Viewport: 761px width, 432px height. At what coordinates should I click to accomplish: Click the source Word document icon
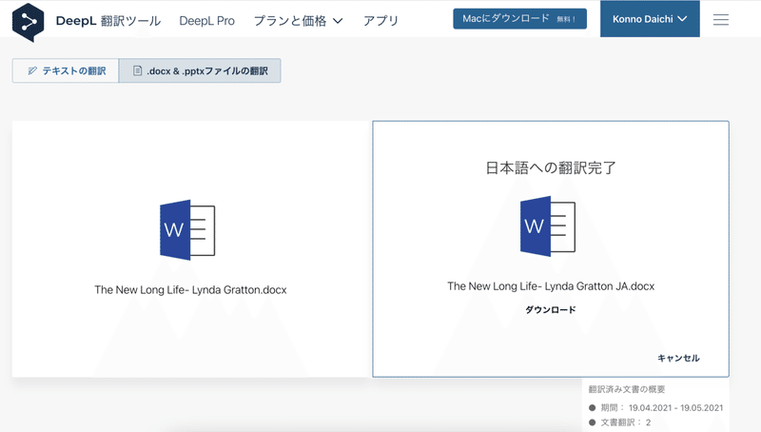[187, 229]
